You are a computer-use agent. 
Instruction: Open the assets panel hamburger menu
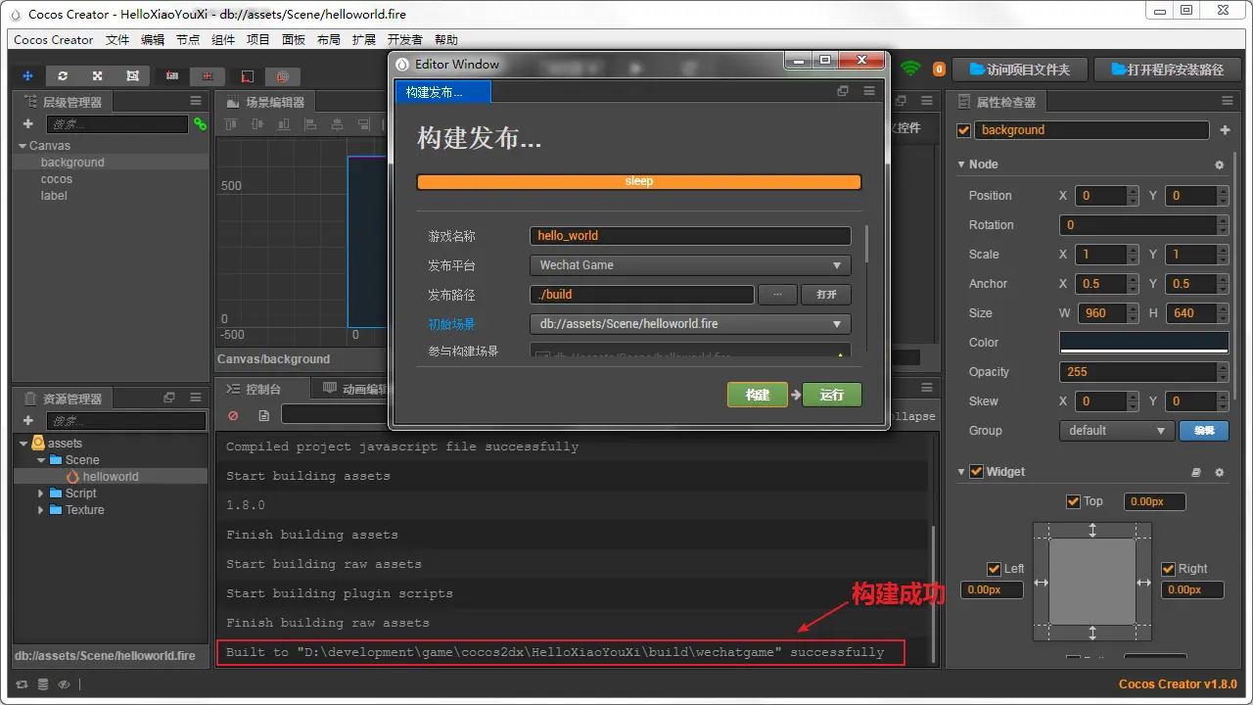196,398
